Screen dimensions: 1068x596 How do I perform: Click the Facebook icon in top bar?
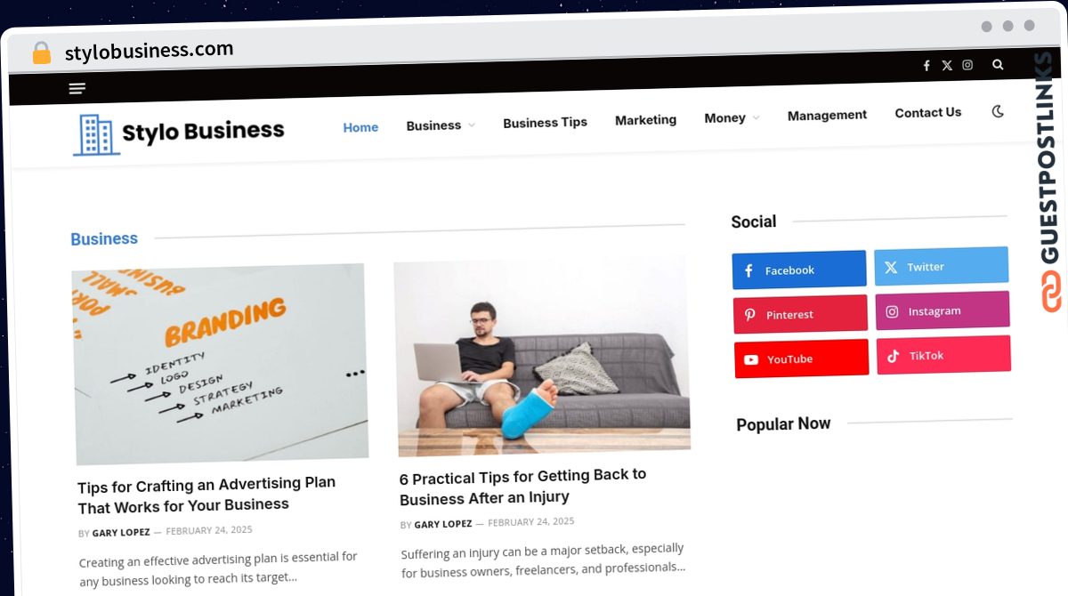[x=926, y=66]
